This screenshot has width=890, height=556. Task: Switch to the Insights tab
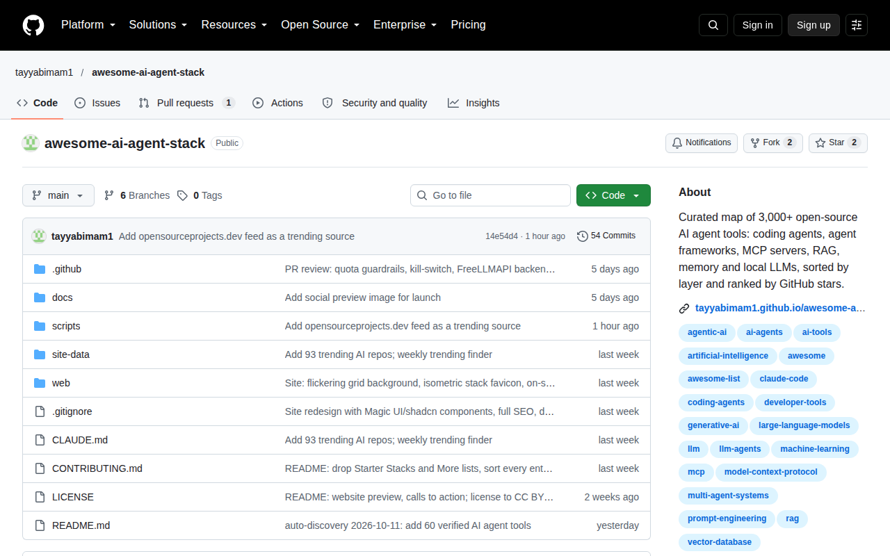pyautogui.click(x=474, y=103)
